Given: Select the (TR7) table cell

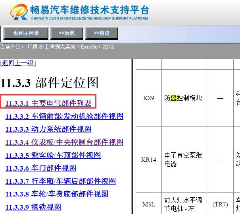Looking at the screenshot, I should click(220, 204).
